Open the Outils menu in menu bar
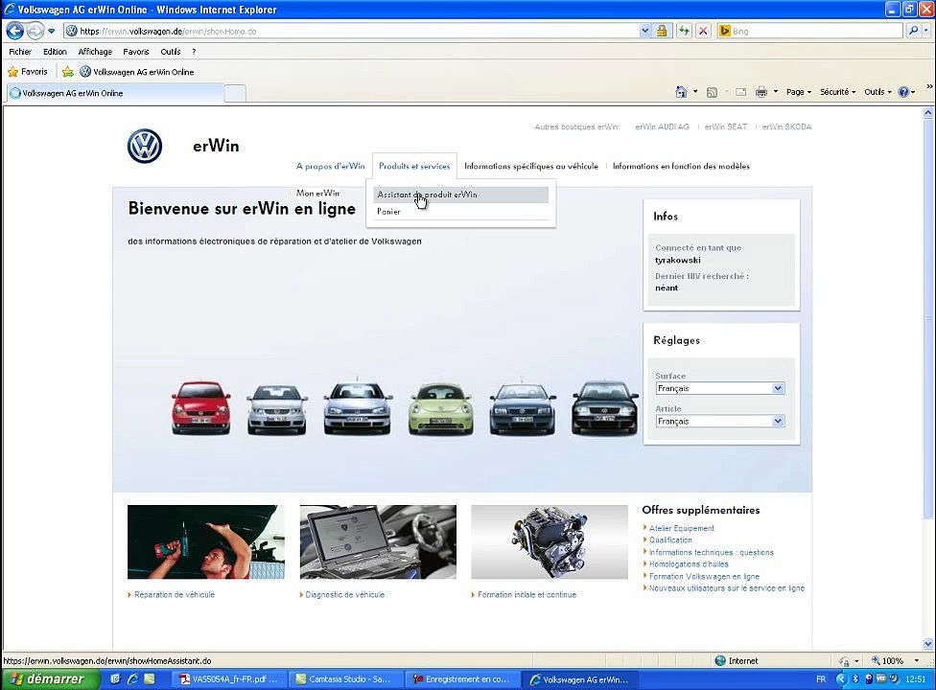 click(x=170, y=52)
